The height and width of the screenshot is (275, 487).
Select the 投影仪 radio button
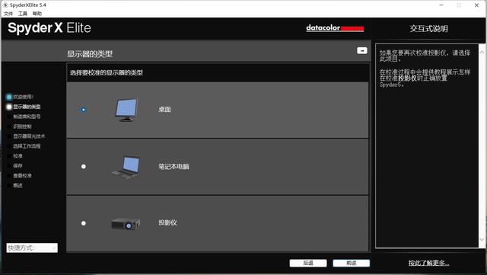point(83,223)
